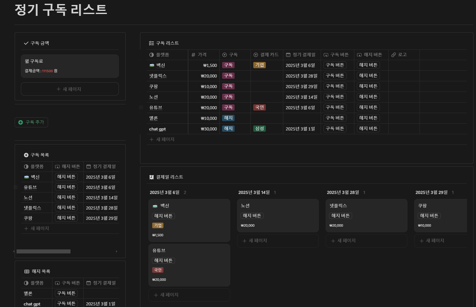Click the half-circle icon in the main 플랫폼 header
476x307 pixels.
[152, 55]
